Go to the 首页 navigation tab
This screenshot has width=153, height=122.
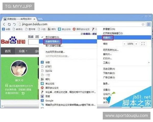click(8, 51)
